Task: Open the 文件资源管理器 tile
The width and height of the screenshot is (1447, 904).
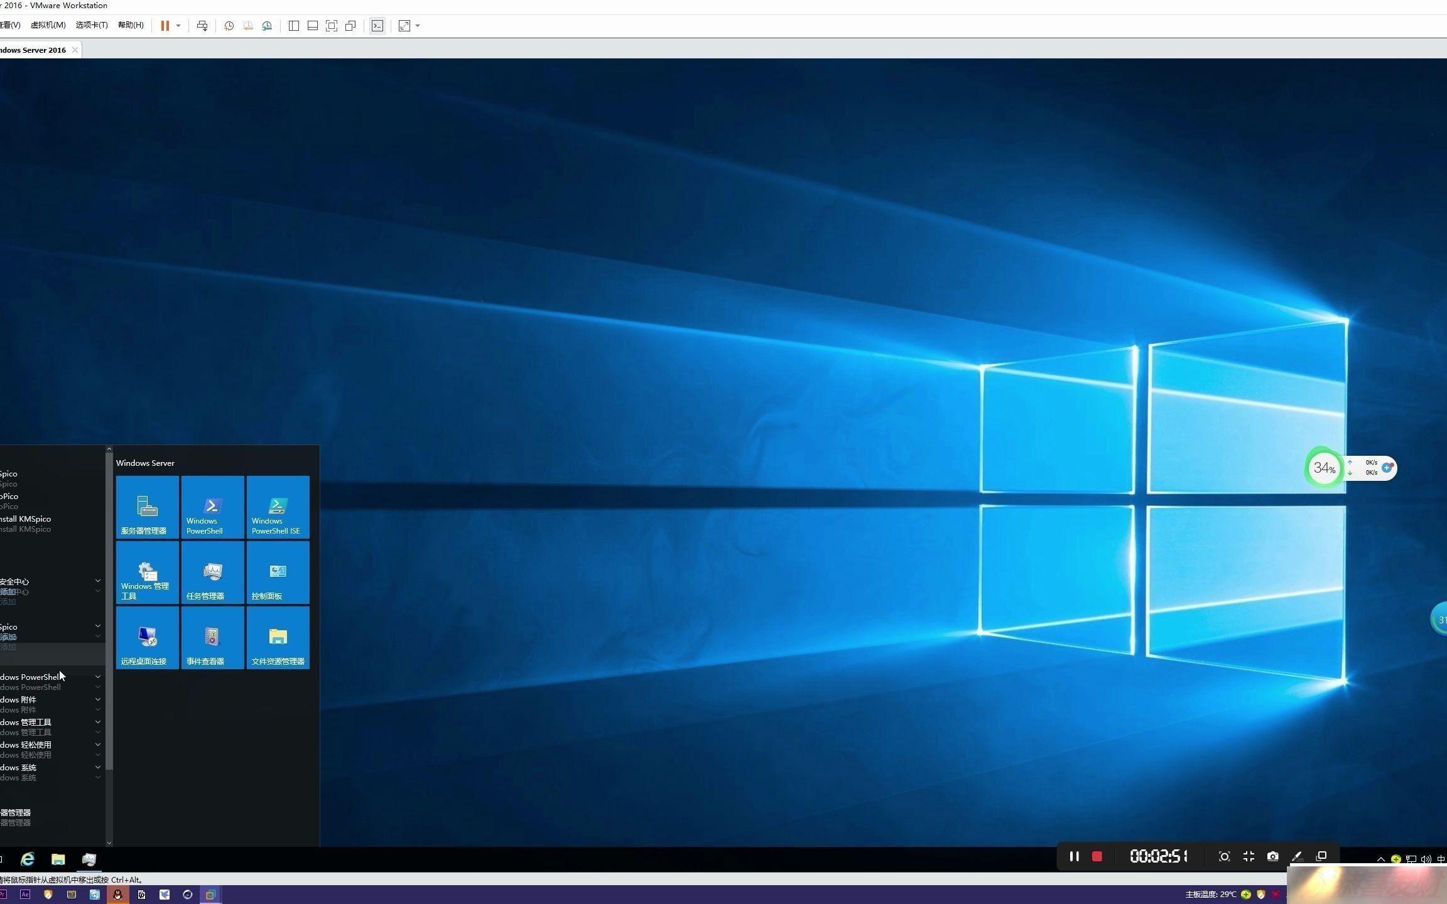Action: [x=278, y=637]
